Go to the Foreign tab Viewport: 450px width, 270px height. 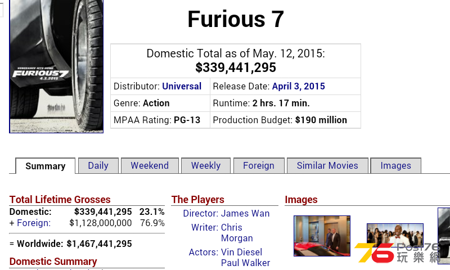point(259,165)
